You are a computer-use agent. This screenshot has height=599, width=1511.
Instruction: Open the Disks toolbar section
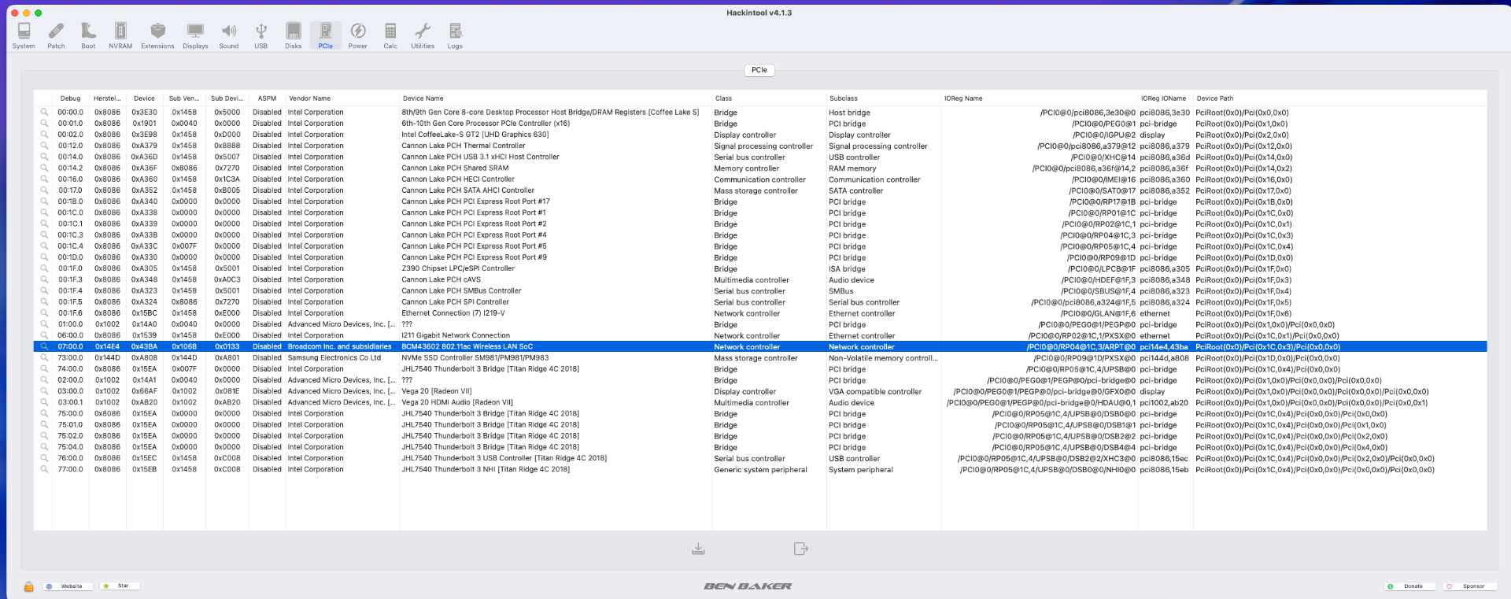pos(294,36)
